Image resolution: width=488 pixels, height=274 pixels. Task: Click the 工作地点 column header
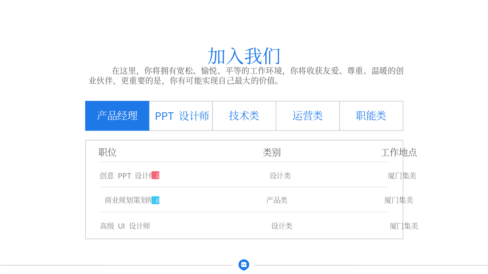pos(399,152)
